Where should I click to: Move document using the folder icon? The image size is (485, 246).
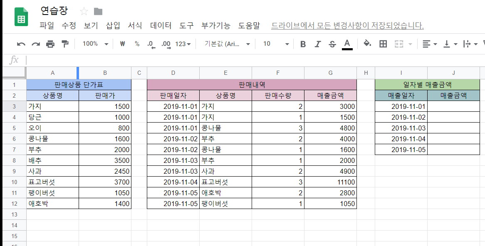[98, 12]
